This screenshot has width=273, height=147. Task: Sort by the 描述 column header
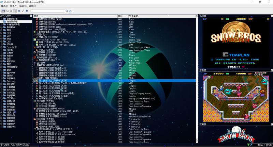click(x=75, y=16)
